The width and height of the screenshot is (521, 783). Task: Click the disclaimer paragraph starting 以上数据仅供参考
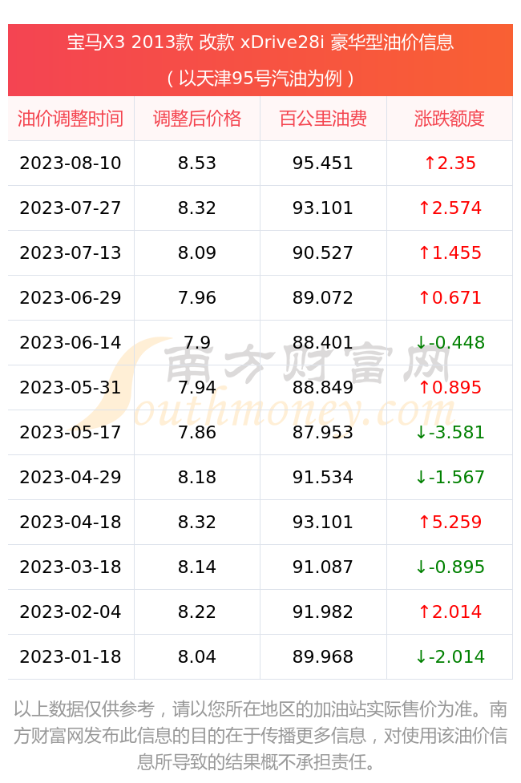pyautogui.click(x=260, y=736)
